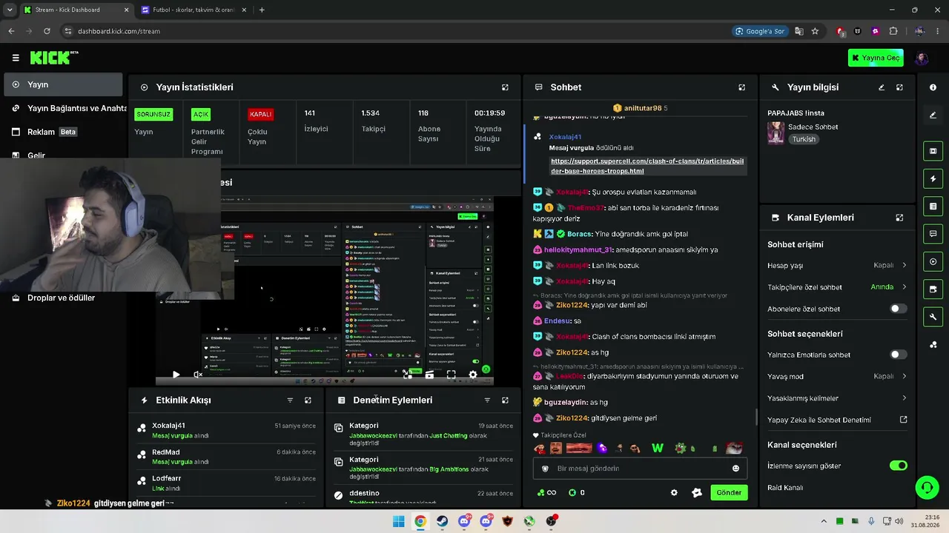Open the hamburger navigation menu
This screenshot has width=949, height=533.
(16, 58)
